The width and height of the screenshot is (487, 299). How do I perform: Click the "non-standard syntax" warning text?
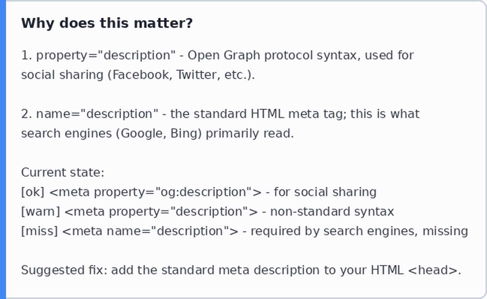(332, 212)
